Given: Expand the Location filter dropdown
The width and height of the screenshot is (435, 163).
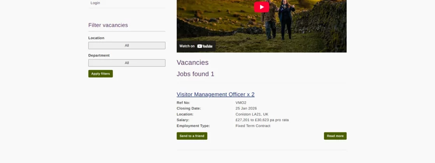Looking at the screenshot, I should click(127, 45).
